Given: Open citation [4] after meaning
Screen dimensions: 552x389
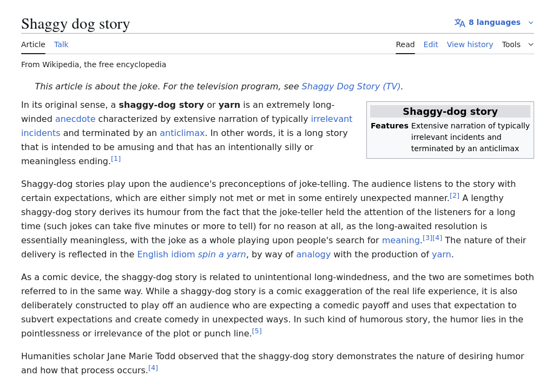Looking at the screenshot, I should pyautogui.click(x=437, y=238).
